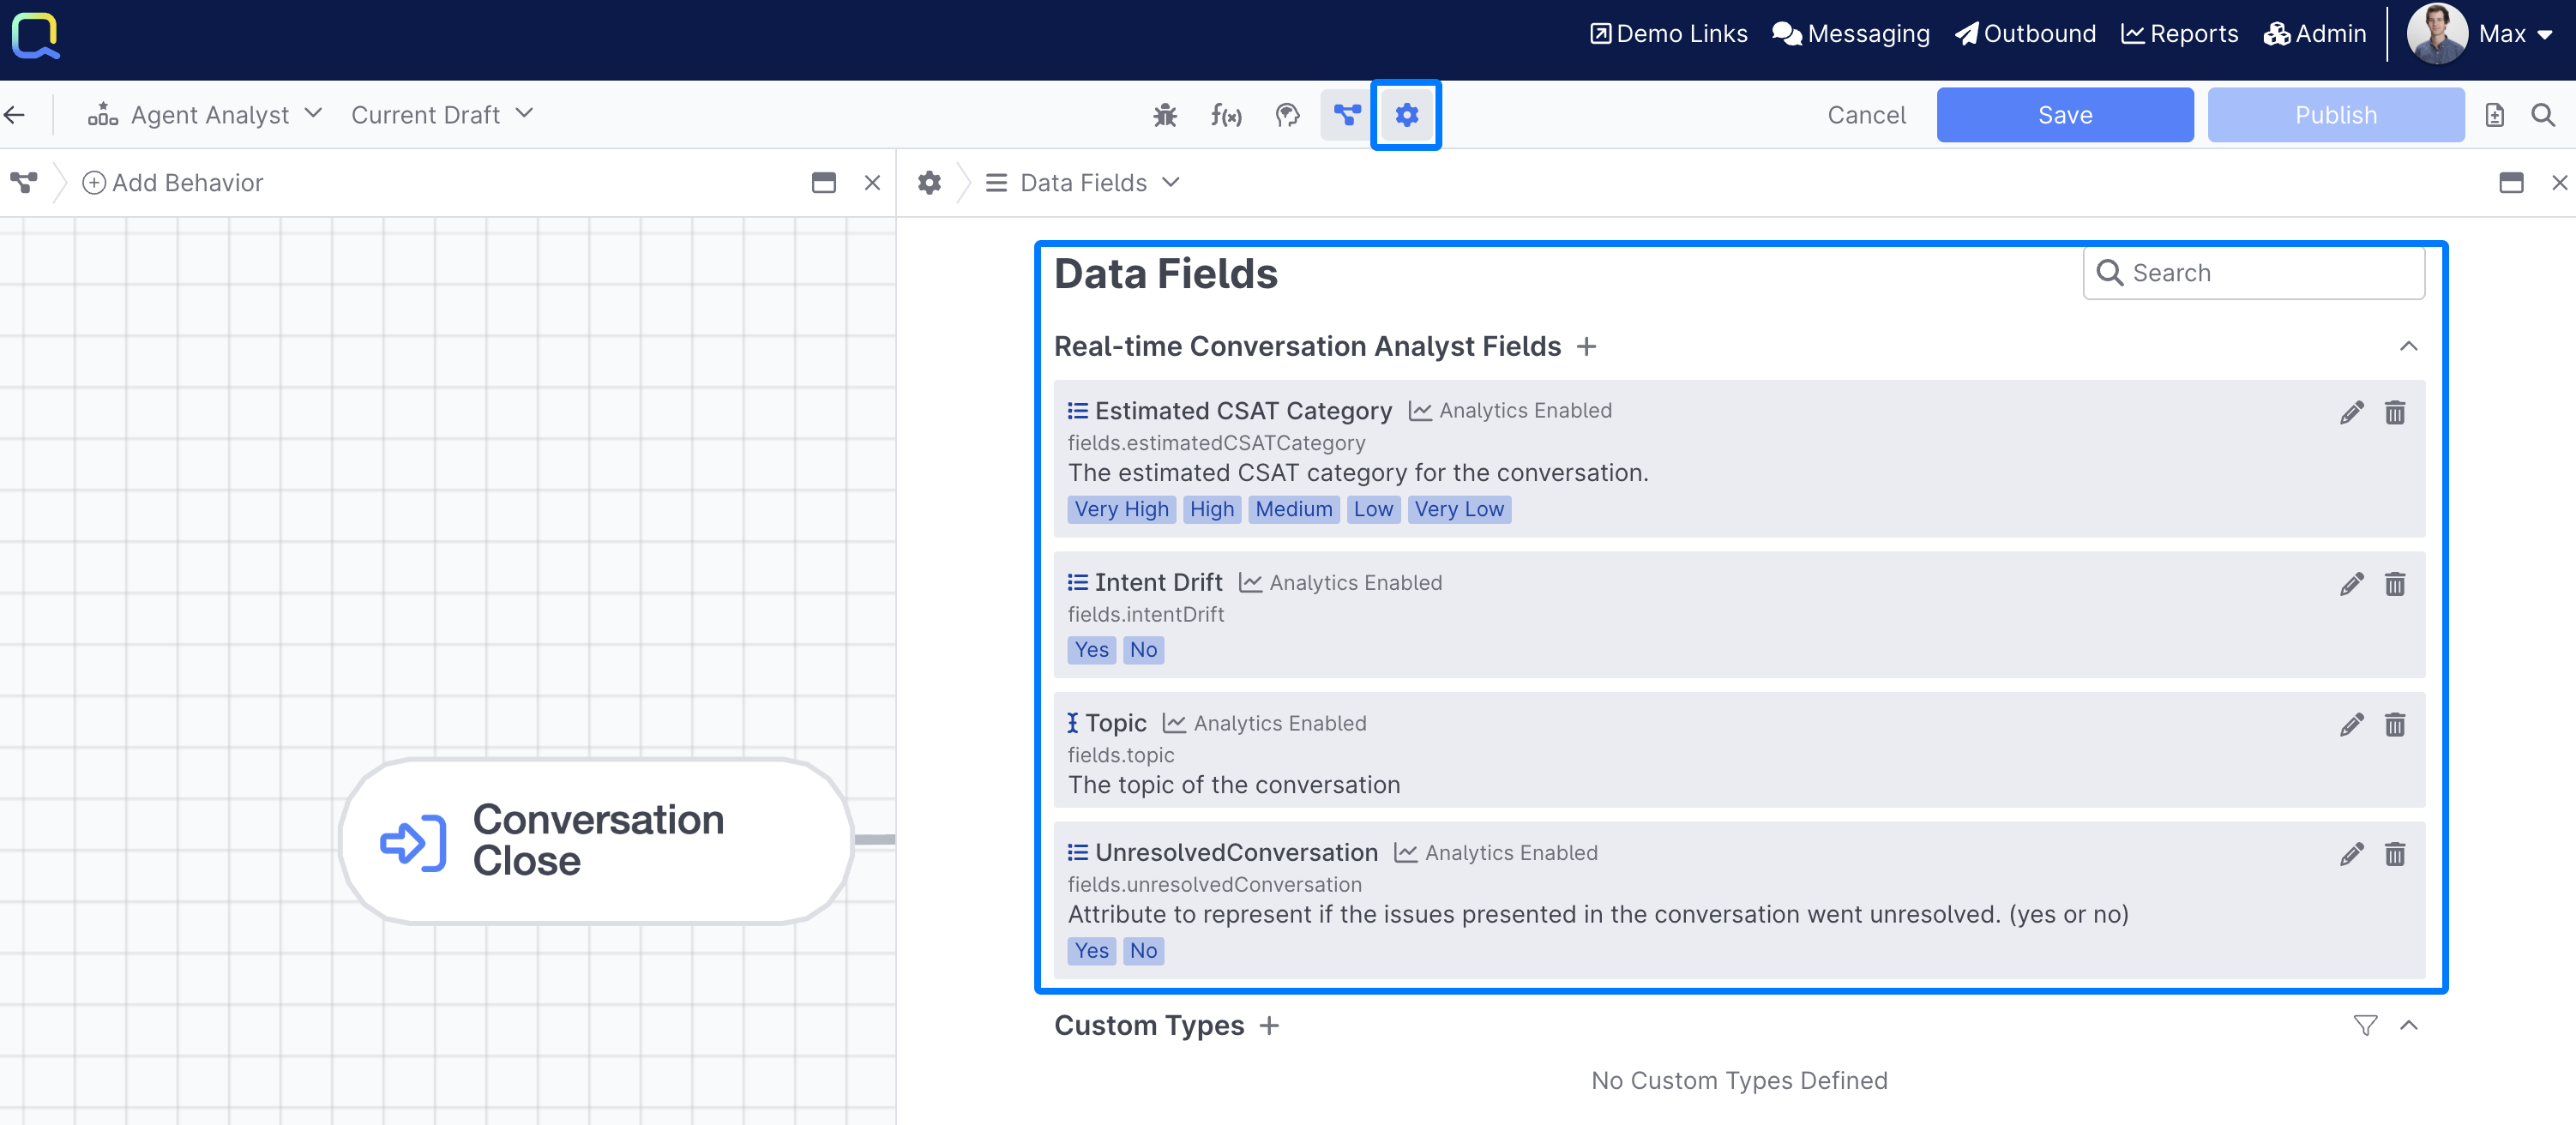This screenshot has width=2576, height=1125.
Task: Delete the Intent Drift field
Action: point(2394,584)
